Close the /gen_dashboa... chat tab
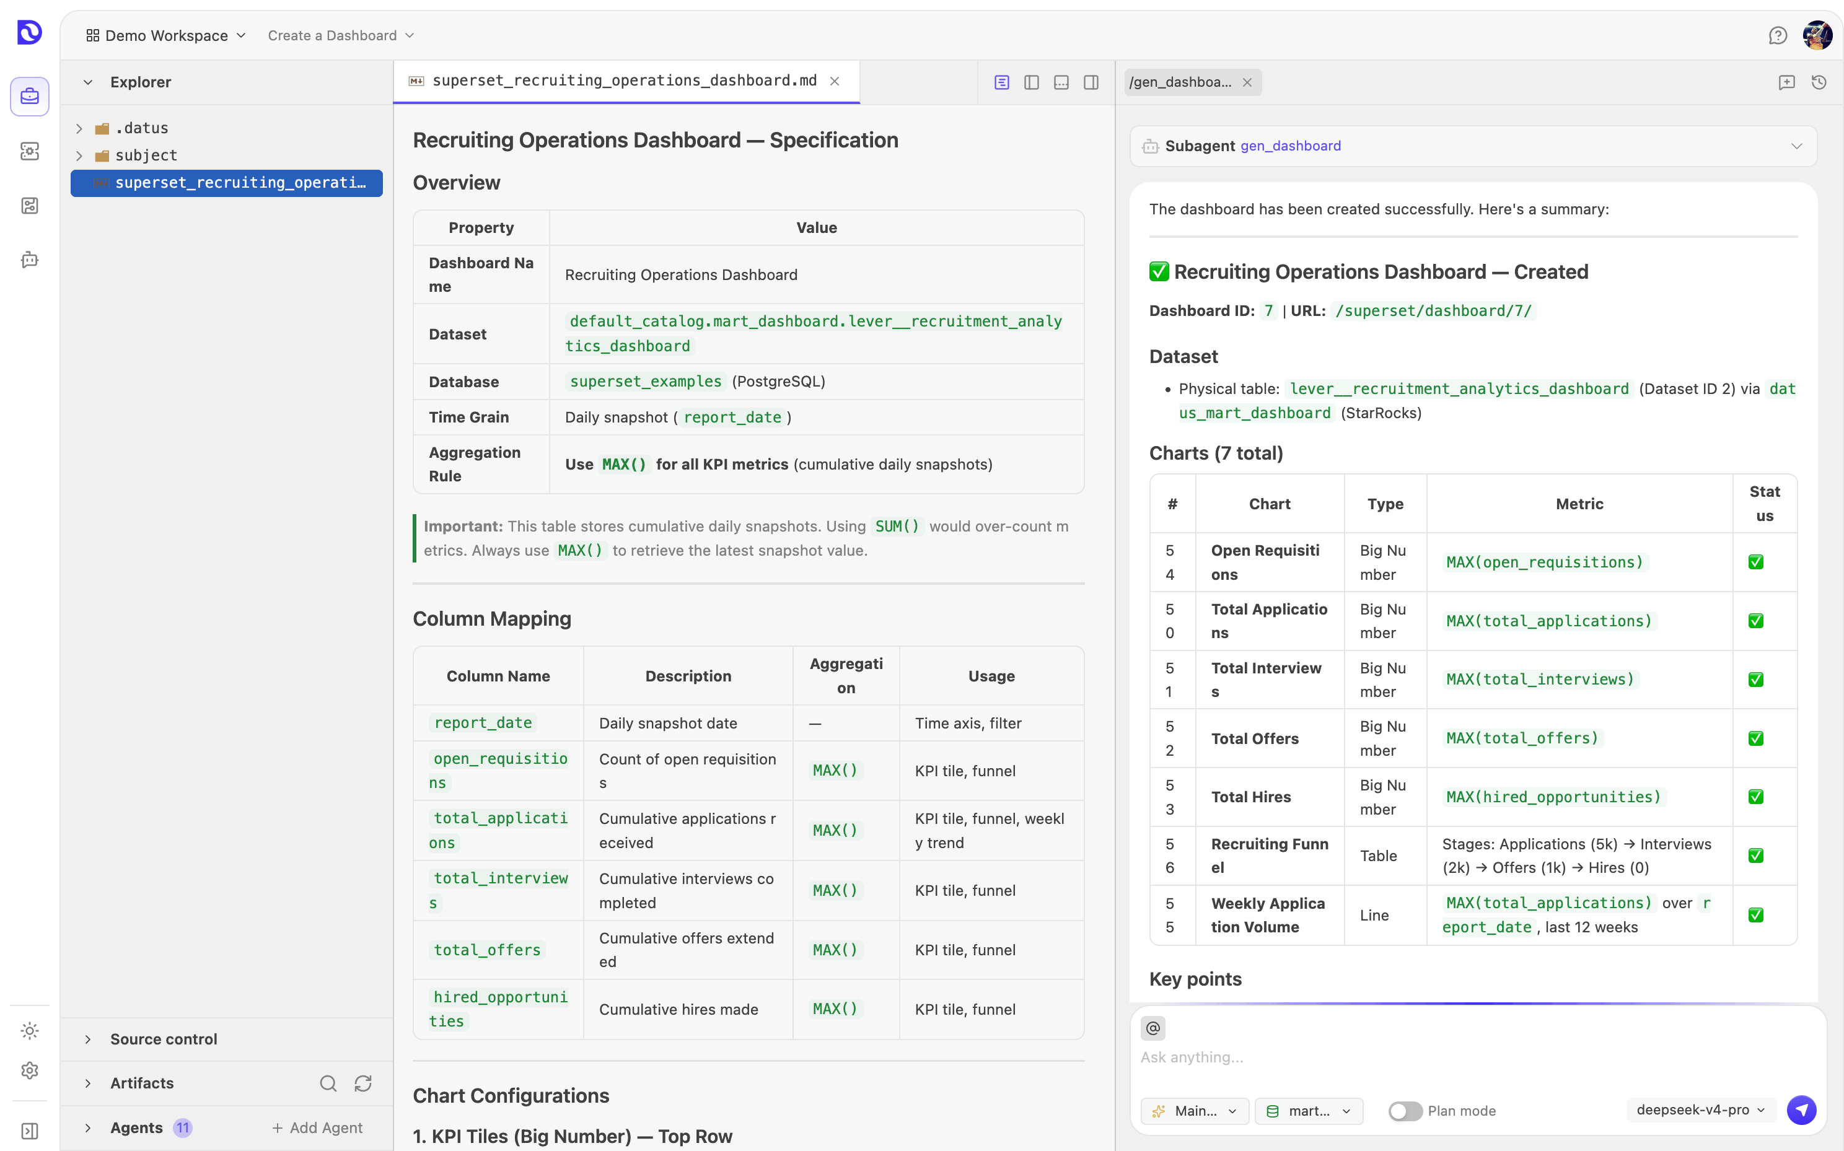 [x=1247, y=82]
